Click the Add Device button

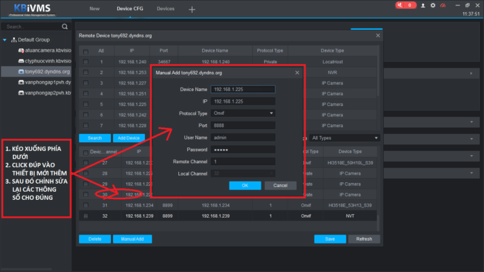pos(129,138)
